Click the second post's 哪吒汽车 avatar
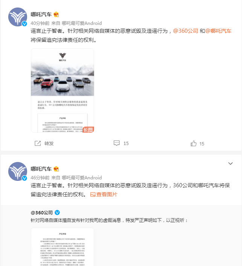Viewport: 242px width, 266px height. click(18, 171)
